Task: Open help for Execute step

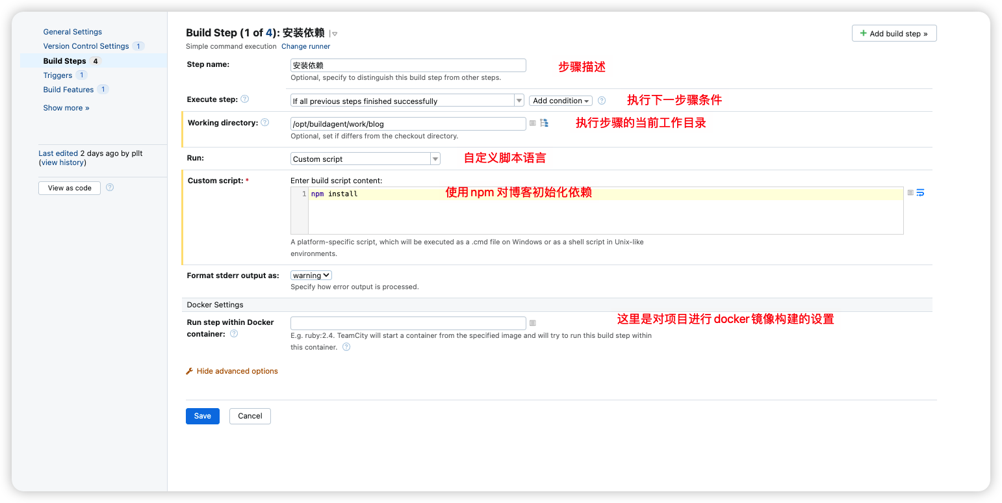Action: pos(245,99)
